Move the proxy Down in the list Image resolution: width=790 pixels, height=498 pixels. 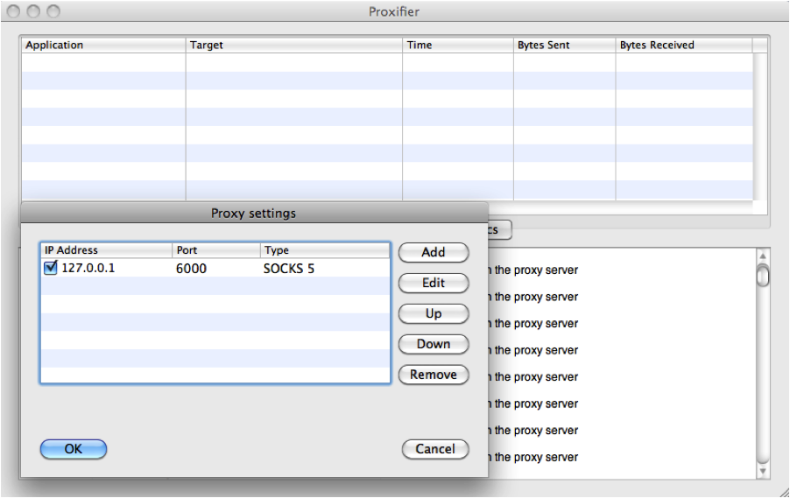click(434, 345)
